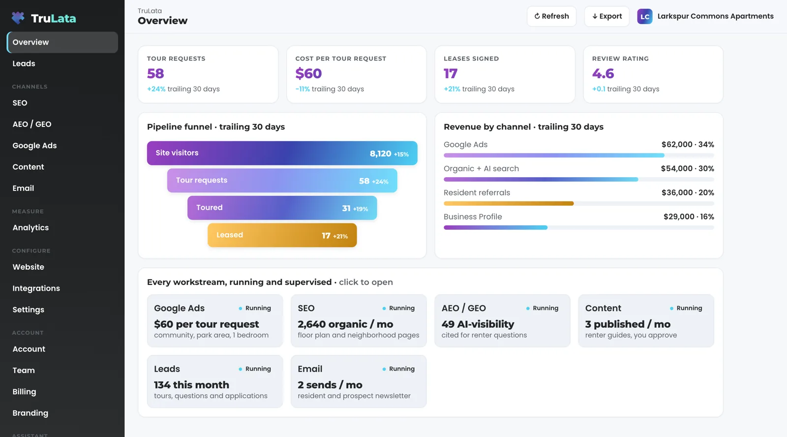Click the Tour requests funnel bar

click(282, 181)
